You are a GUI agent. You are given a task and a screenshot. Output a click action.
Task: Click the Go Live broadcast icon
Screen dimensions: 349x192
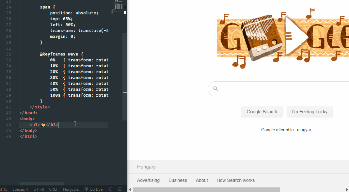[87, 189]
